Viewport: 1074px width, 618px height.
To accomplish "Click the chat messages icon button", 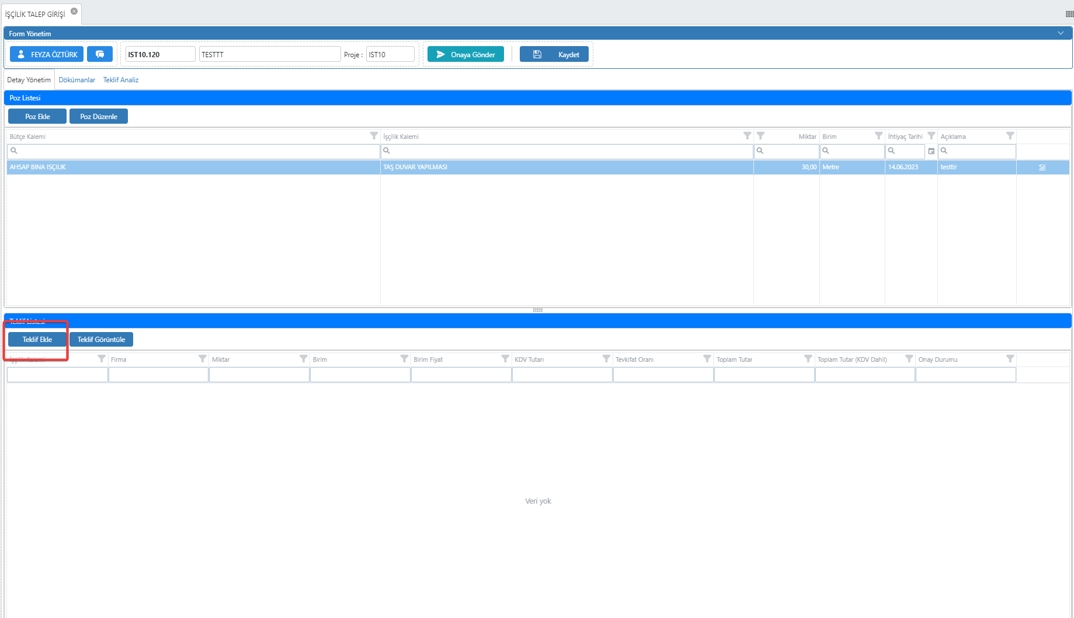I will pyautogui.click(x=100, y=54).
